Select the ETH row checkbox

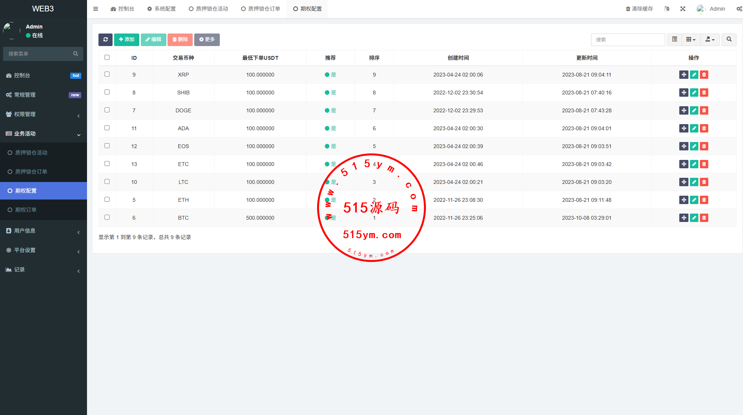click(x=107, y=200)
